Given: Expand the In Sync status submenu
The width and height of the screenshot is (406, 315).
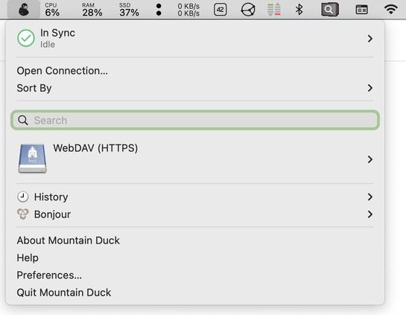Looking at the screenshot, I should tap(195, 39).
